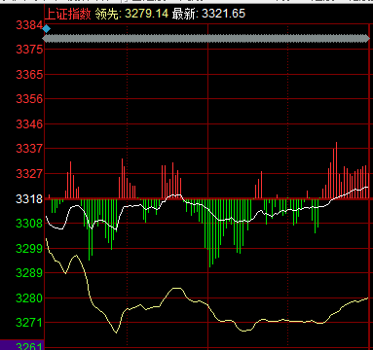This screenshot has height=350, width=373.
Task: Click the 上证指数 index title
Action: (67, 14)
